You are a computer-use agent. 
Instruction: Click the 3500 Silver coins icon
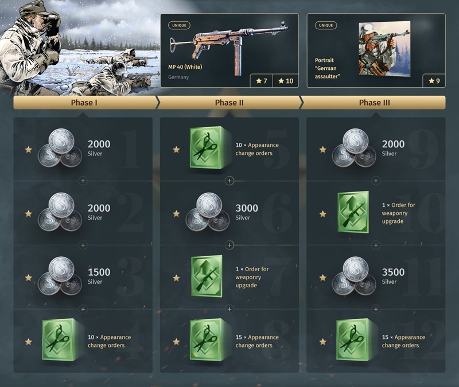tap(354, 276)
